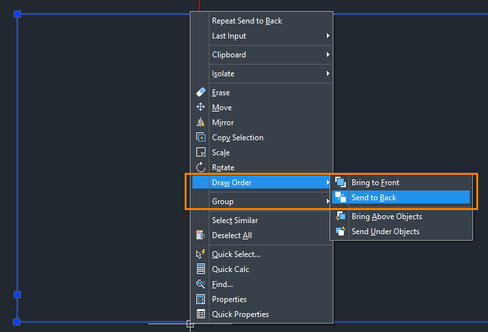Click the Bring to Front icon
The image size is (488, 332).
(341, 182)
